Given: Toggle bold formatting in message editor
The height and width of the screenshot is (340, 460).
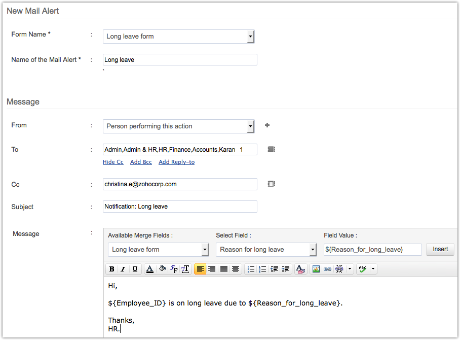Looking at the screenshot, I should tap(111, 269).
